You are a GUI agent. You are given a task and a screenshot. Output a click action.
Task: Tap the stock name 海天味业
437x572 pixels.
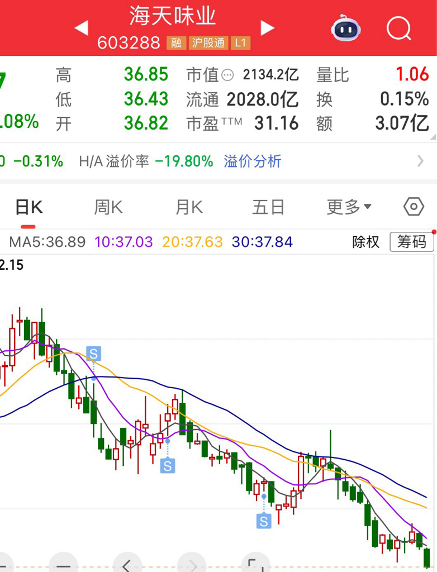click(x=173, y=16)
